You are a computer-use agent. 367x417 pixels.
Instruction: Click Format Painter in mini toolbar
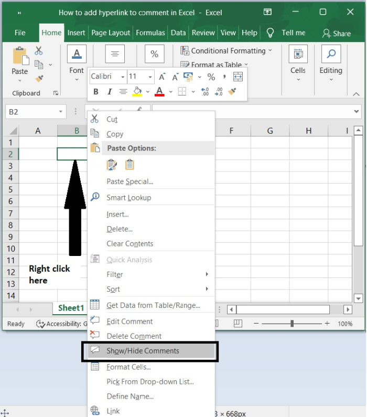pyautogui.click(x=232, y=91)
